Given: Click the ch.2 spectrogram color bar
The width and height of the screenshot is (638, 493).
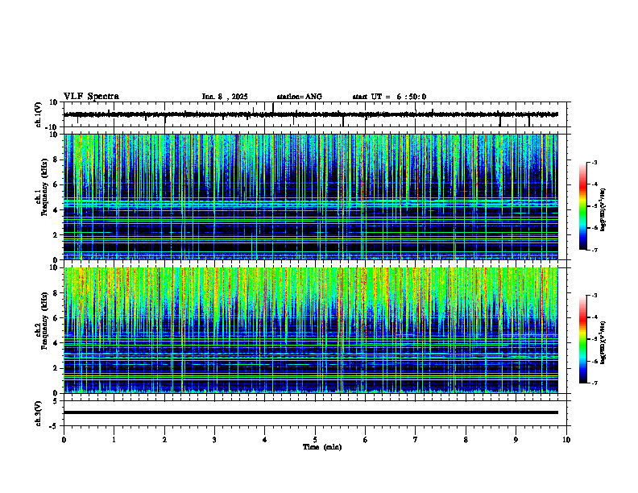Looking at the screenshot, I should click(582, 339).
